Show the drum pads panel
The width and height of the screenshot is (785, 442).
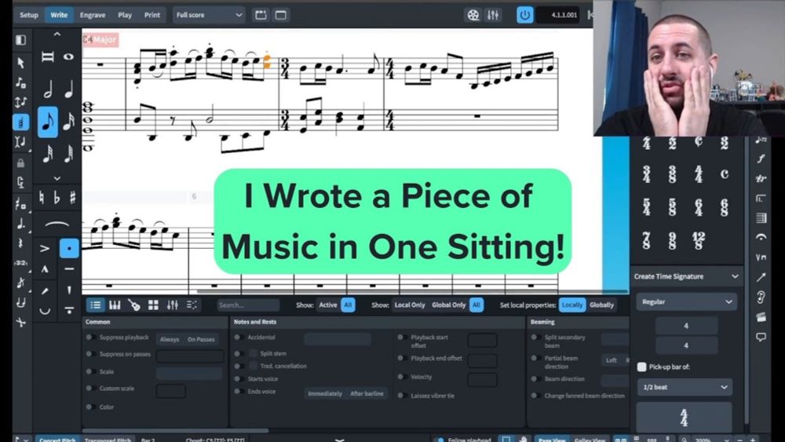[x=153, y=305]
